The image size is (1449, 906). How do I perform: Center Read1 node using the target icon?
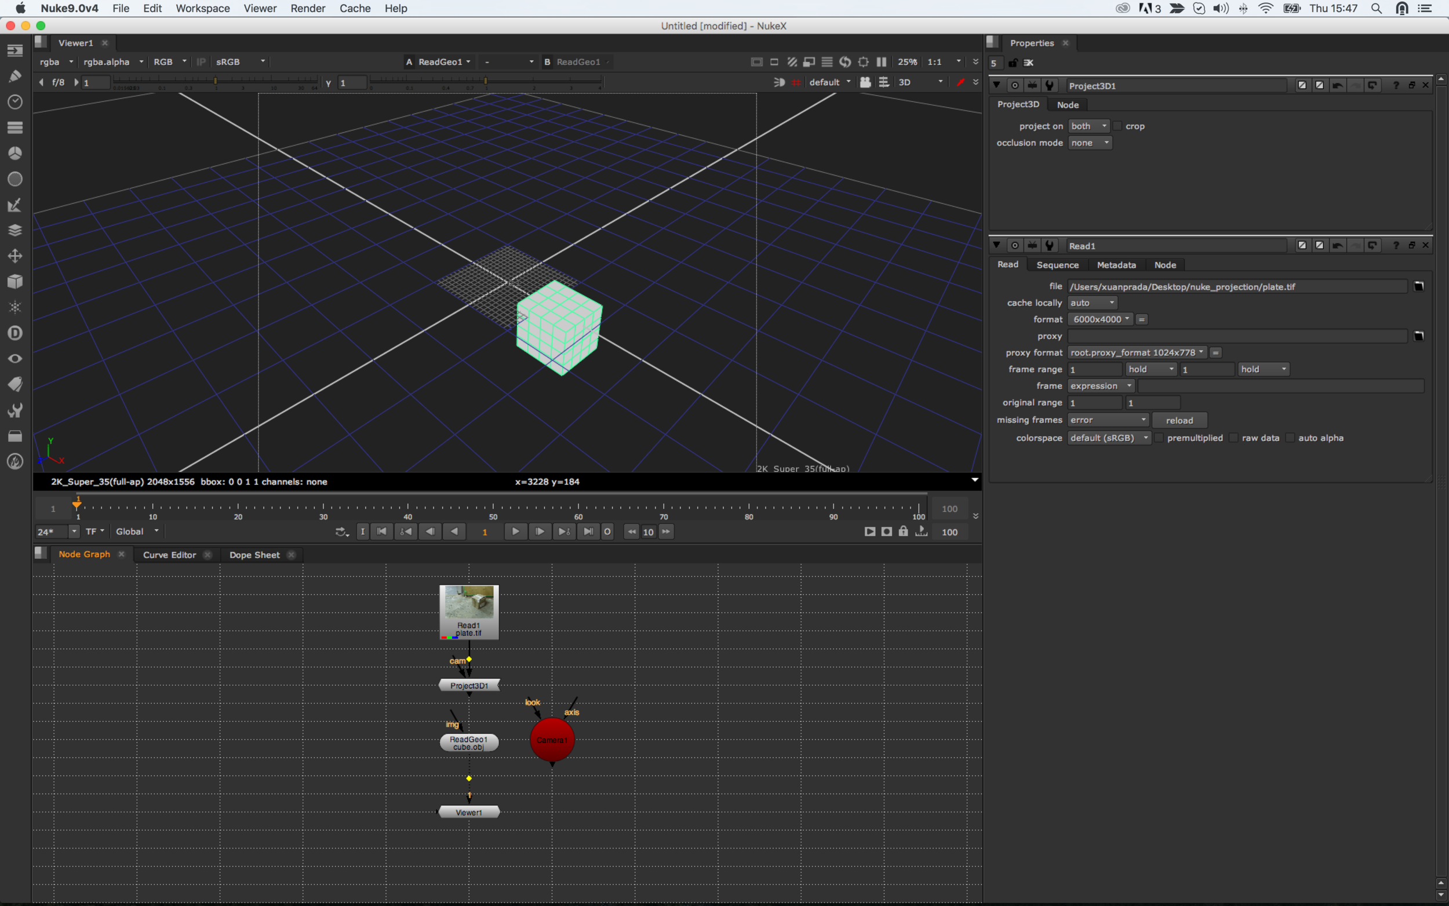1015,245
